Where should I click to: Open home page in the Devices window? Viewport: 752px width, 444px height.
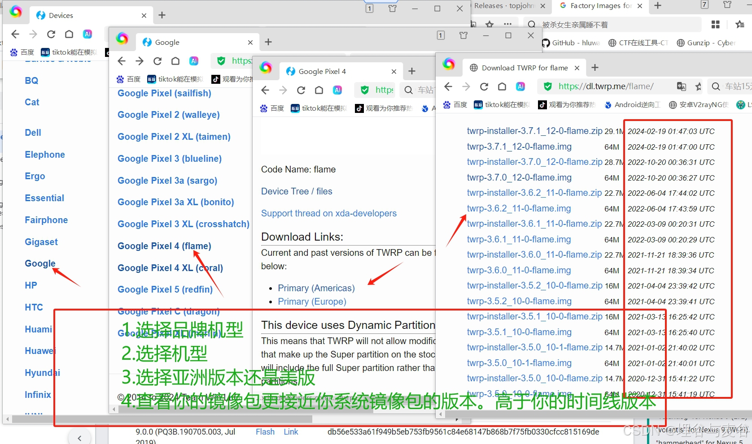69,34
